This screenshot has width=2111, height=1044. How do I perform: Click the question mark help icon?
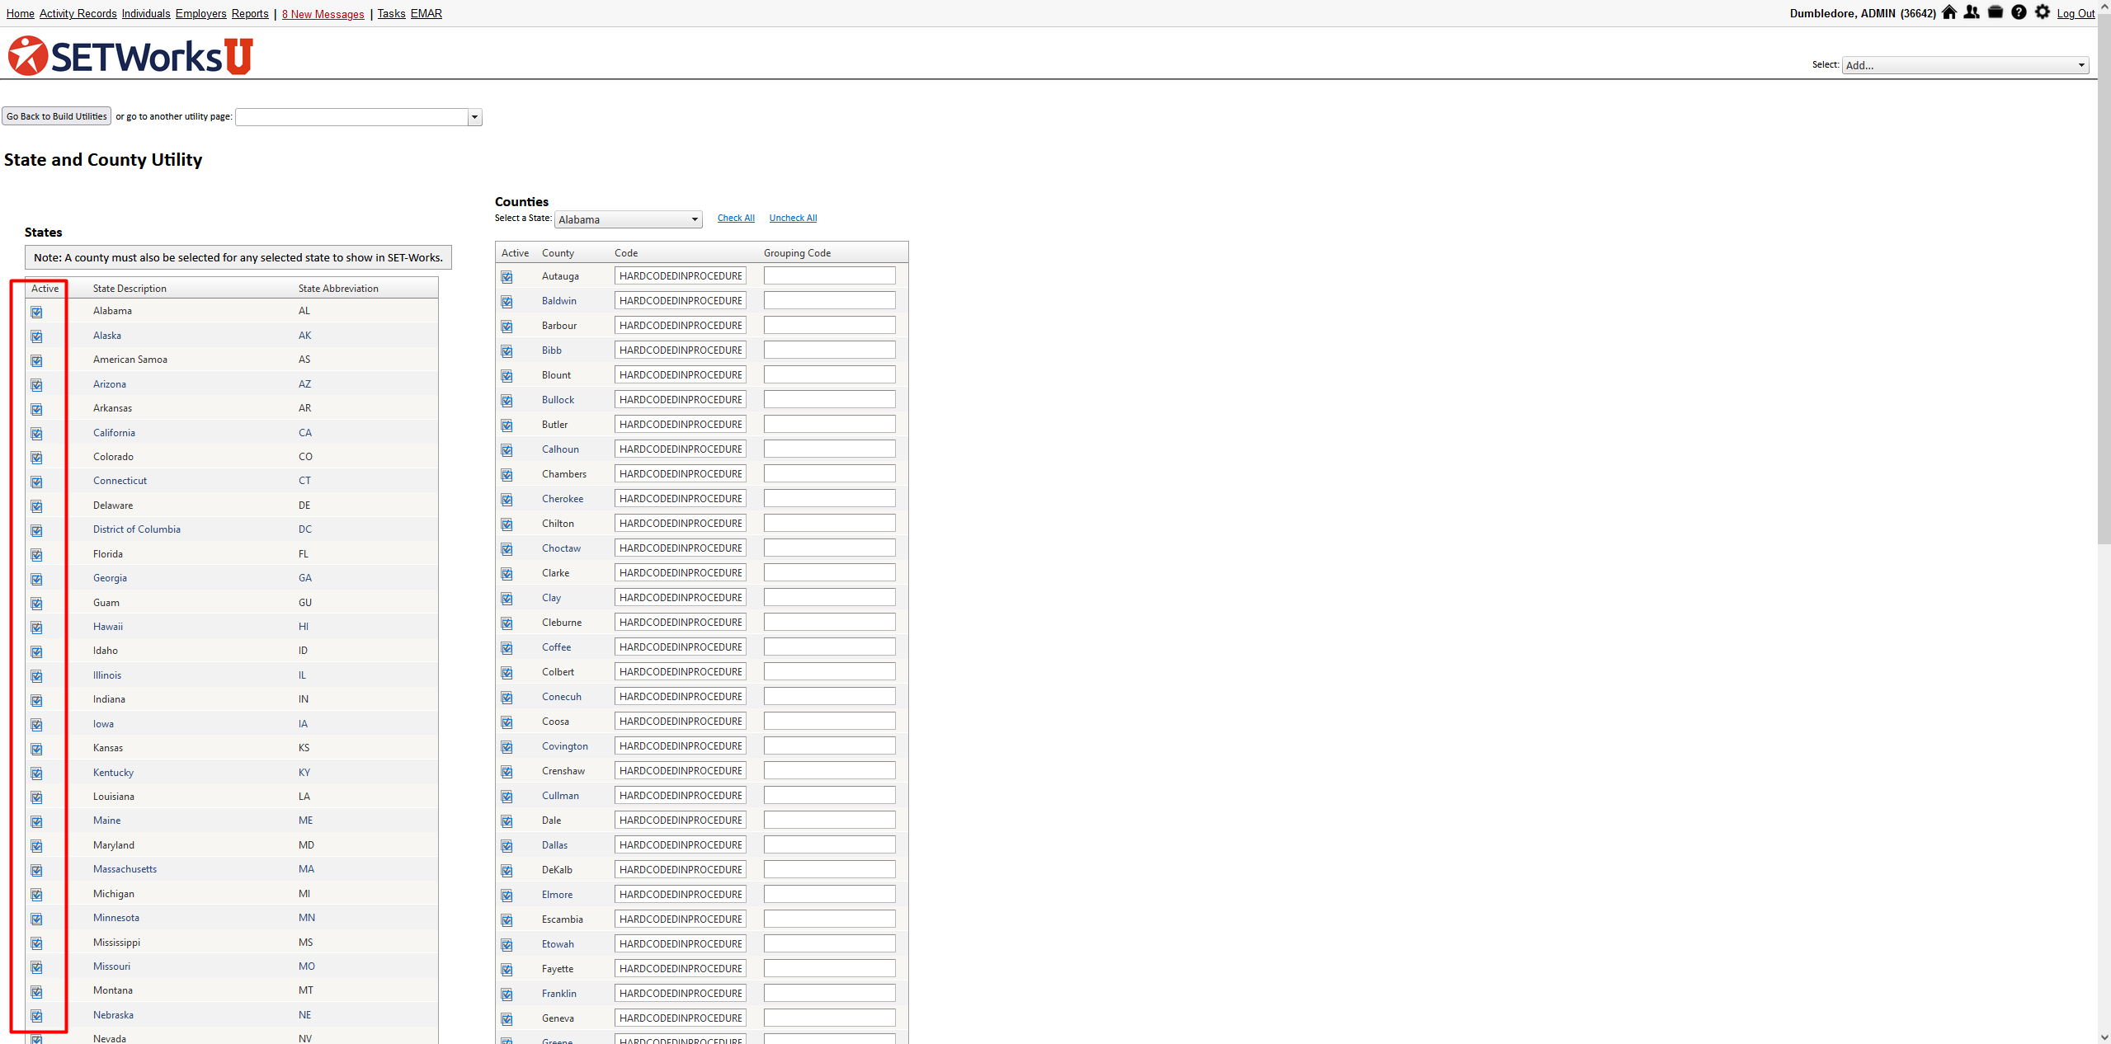pos(2019,12)
